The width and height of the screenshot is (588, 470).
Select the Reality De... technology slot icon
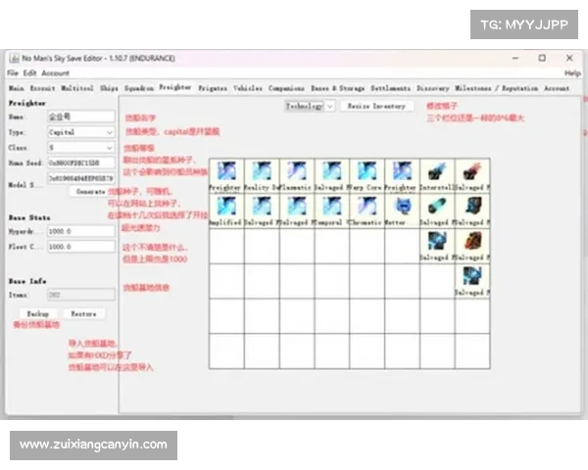click(262, 171)
